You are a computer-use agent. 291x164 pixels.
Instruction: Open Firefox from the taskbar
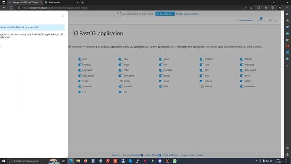point(85,161)
